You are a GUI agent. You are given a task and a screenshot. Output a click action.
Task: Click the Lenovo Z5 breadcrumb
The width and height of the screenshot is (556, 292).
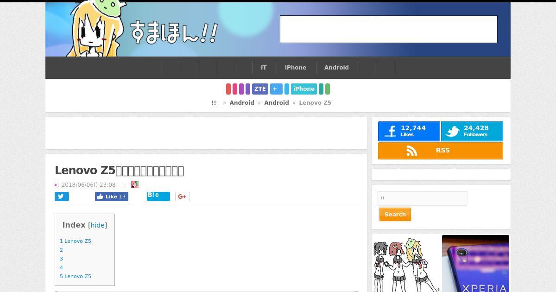point(315,103)
